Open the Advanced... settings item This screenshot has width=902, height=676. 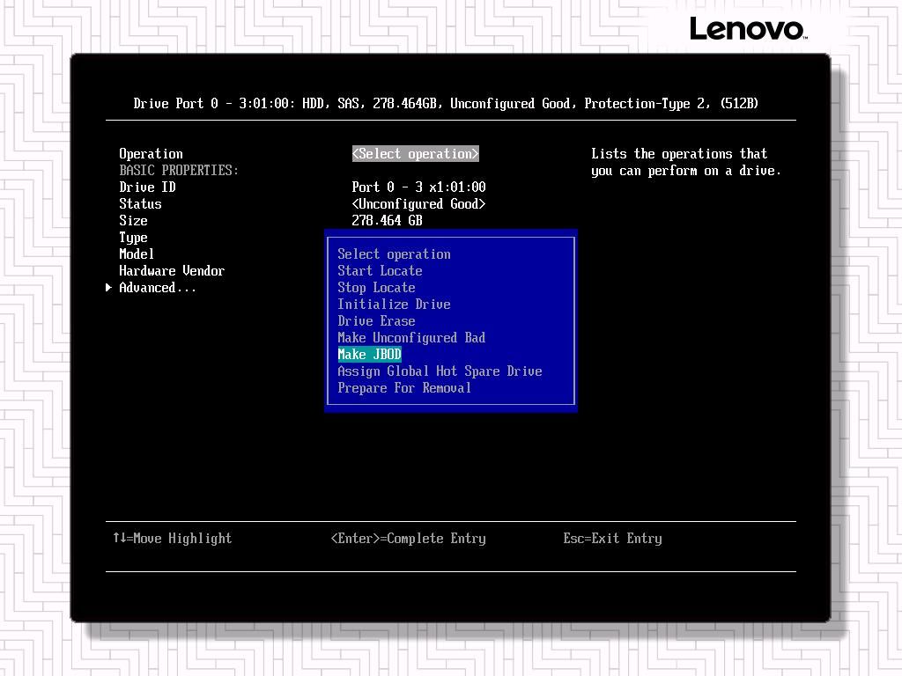158,288
